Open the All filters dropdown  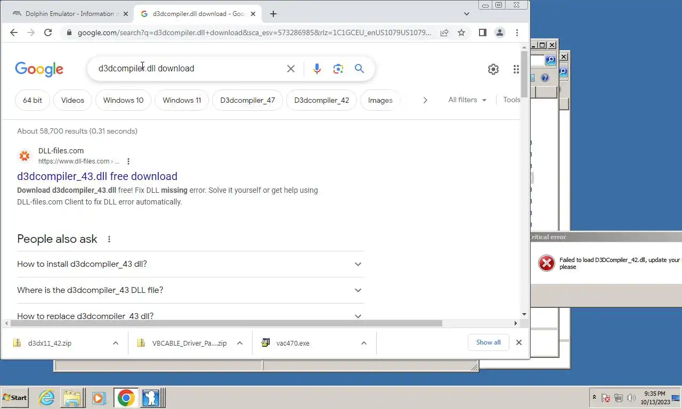coord(467,100)
